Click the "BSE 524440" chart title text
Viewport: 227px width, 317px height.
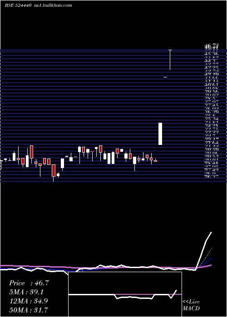point(18,5)
